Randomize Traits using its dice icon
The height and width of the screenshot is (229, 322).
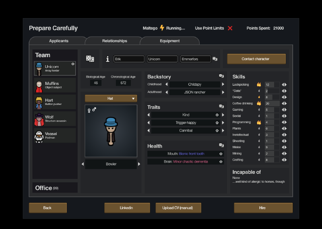221,106
